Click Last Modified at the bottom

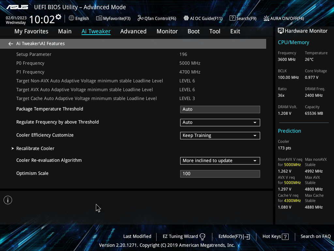pos(137,237)
